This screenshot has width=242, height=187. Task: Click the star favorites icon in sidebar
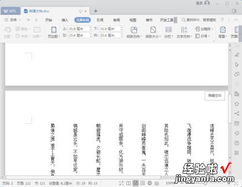[237, 104]
